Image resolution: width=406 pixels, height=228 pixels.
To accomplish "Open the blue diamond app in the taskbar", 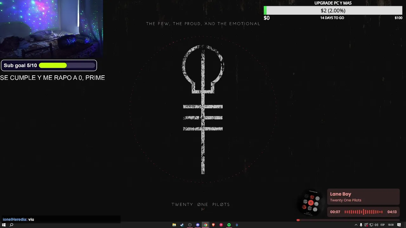I will pos(237,225).
